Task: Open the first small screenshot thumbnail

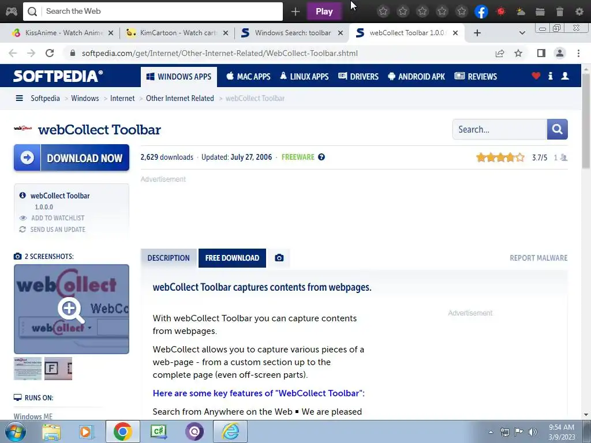Action: 28,369
